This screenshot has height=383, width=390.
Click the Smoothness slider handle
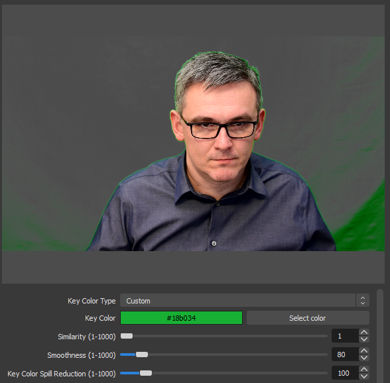pyautogui.click(x=142, y=355)
